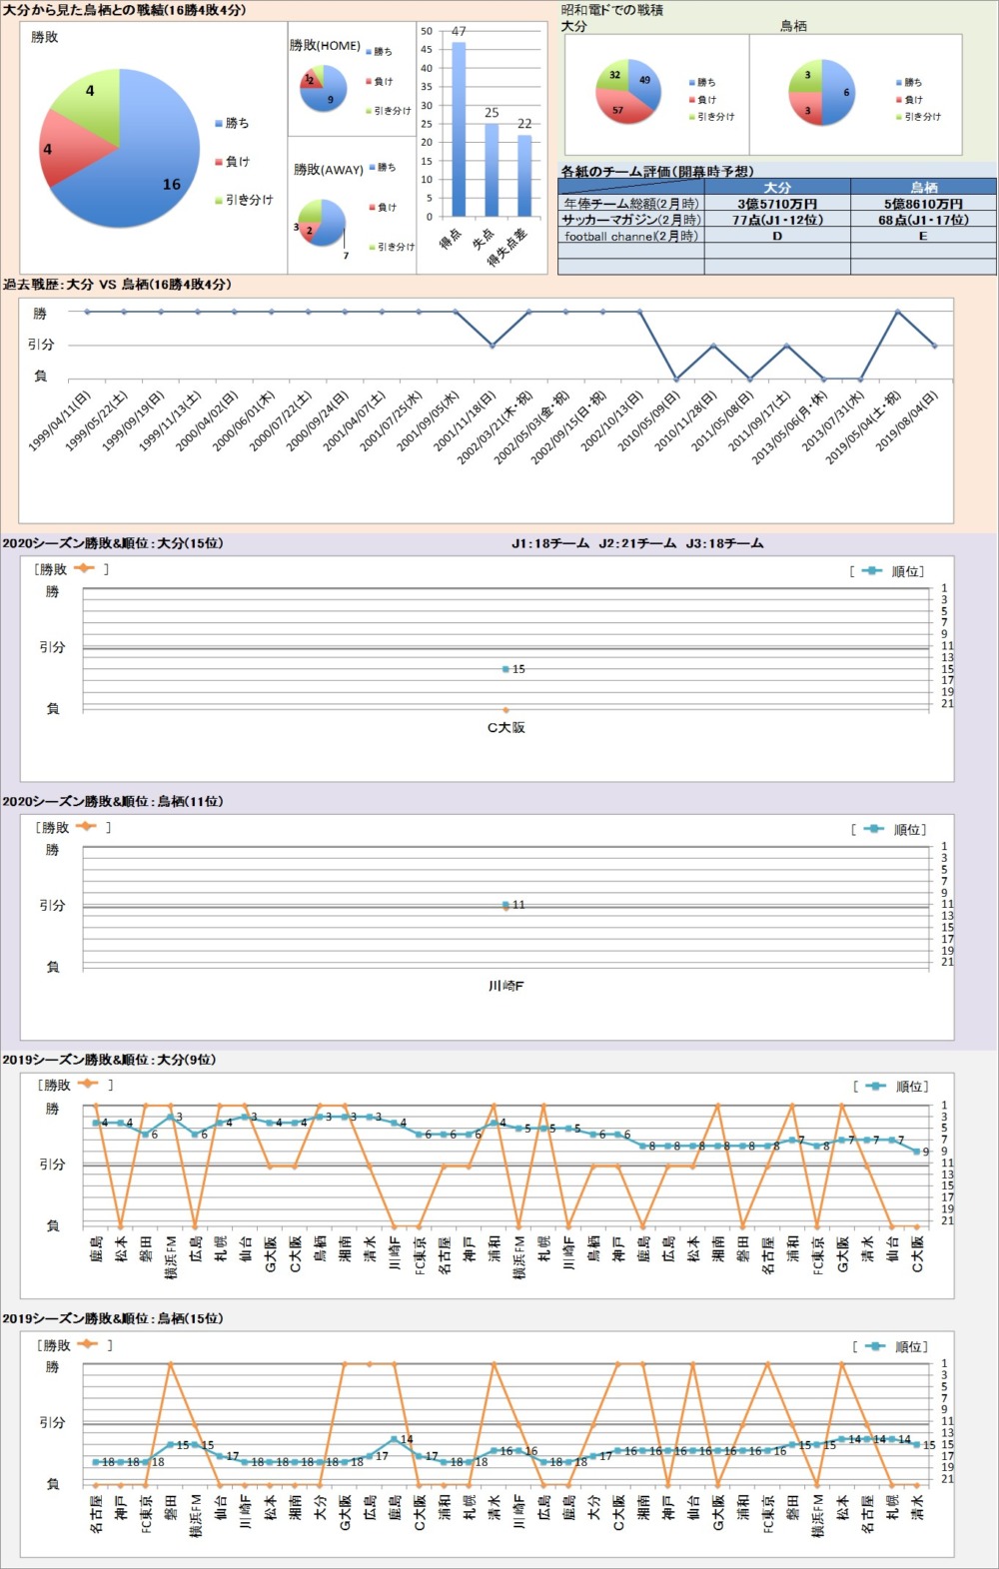Click the football channel row label
This screenshot has width=999, height=1569.
coord(630,237)
